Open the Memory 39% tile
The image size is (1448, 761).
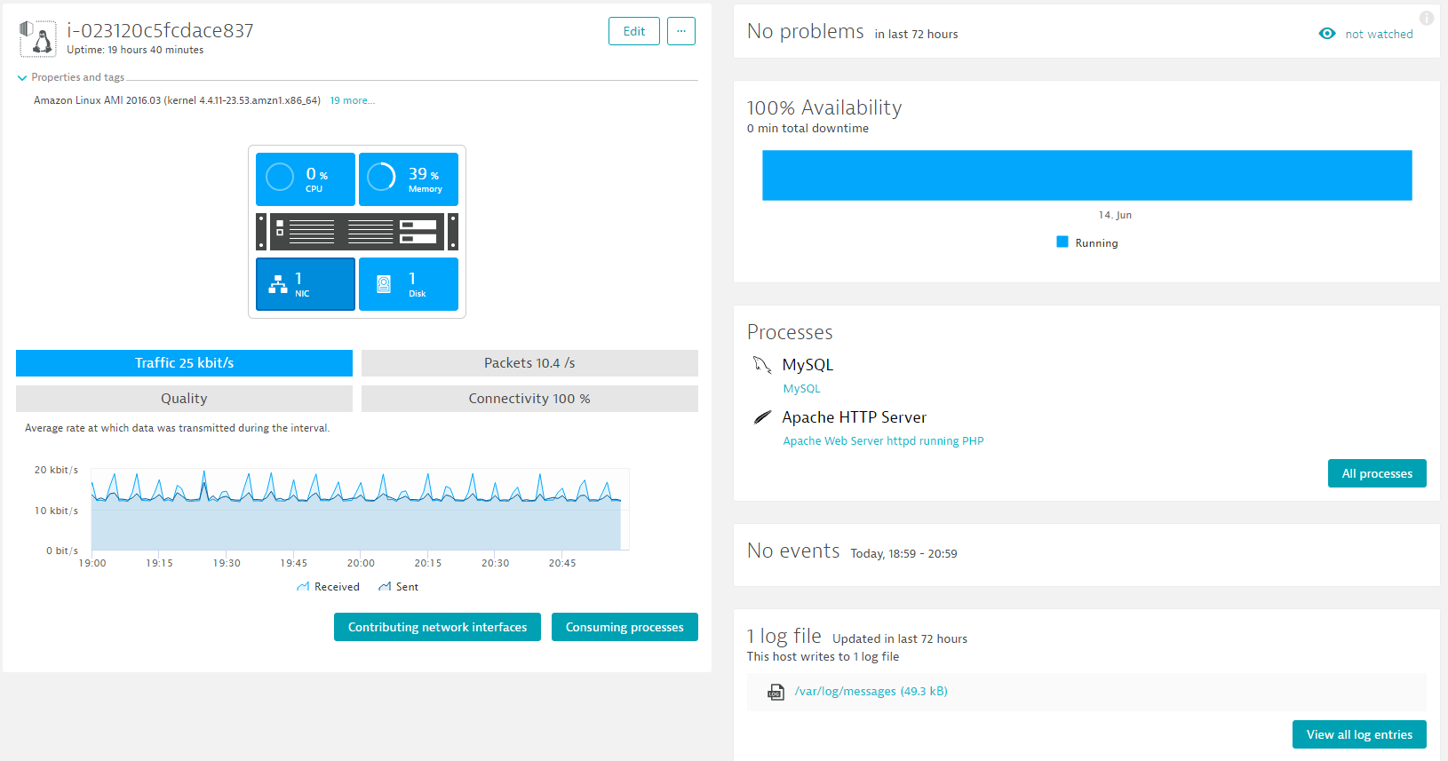(409, 179)
